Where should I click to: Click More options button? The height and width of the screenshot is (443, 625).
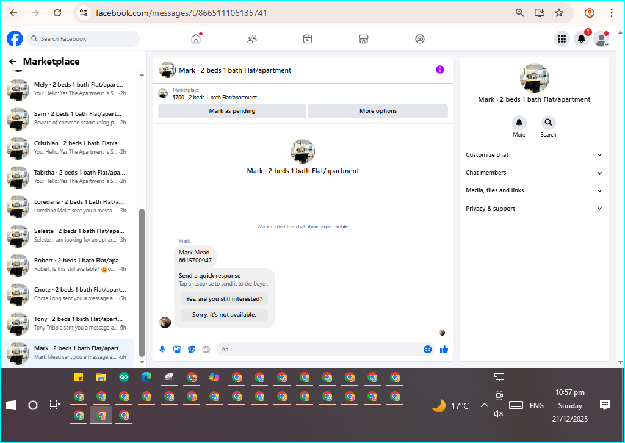pyautogui.click(x=378, y=111)
